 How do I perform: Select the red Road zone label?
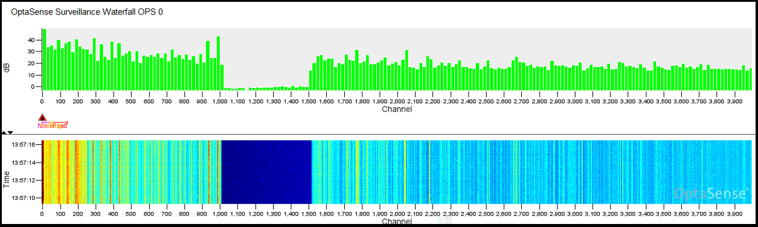[x=59, y=126]
